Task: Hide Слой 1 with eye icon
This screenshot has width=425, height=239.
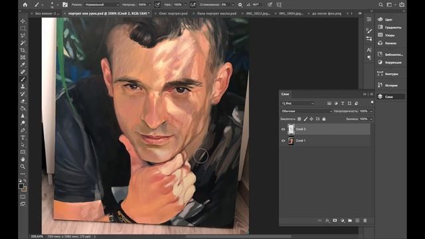Action: point(284,141)
